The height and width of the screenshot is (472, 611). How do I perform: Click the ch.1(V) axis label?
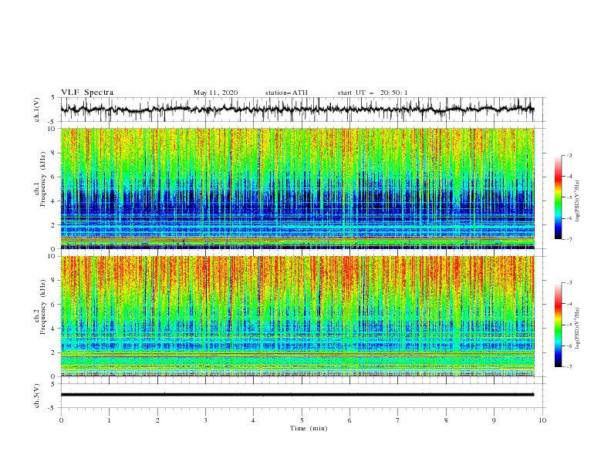37,110
